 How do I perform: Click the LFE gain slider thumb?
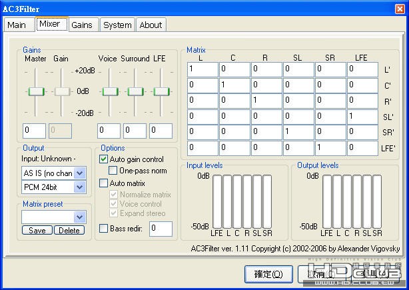162,91
